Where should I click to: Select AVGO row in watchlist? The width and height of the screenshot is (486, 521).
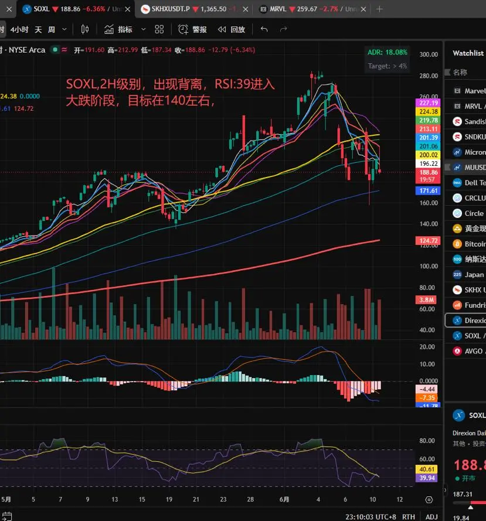pyautogui.click(x=465, y=351)
